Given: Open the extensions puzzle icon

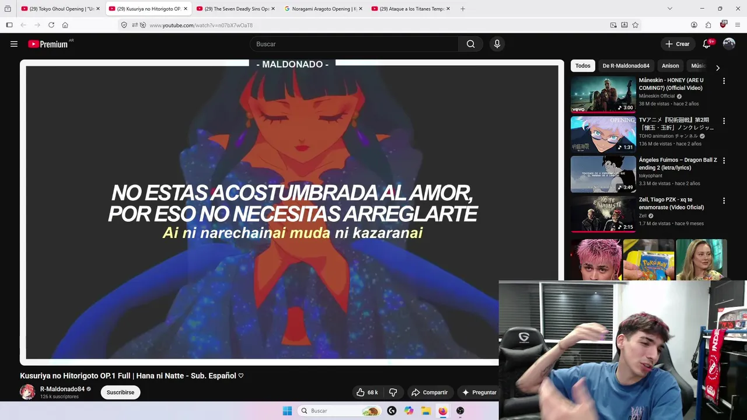Looking at the screenshot, I should tap(708, 25).
